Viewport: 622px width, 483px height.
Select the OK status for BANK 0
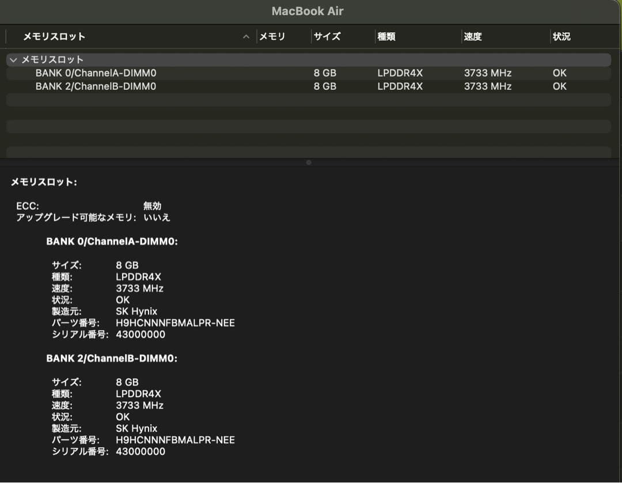tap(559, 73)
